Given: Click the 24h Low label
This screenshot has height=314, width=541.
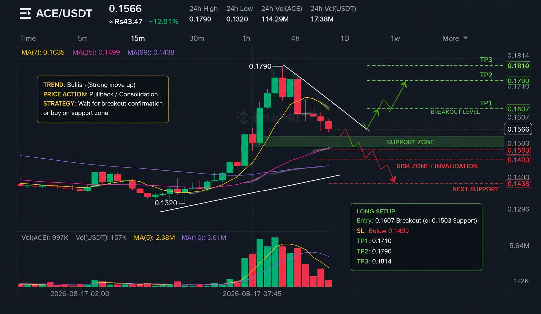Looking at the screenshot, I should [x=239, y=9].
